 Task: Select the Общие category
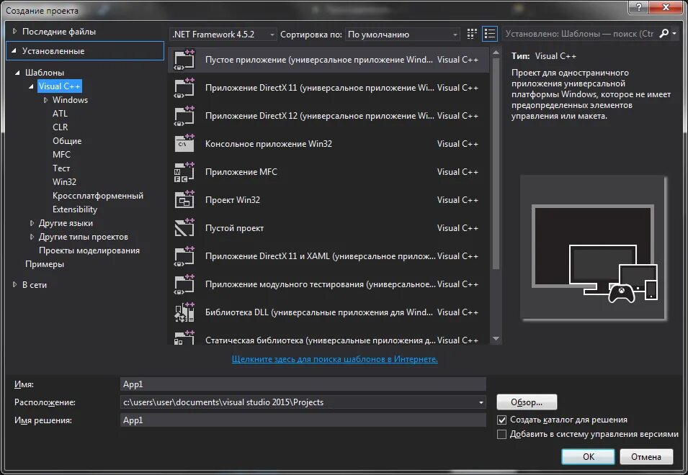tap(67, 140)
